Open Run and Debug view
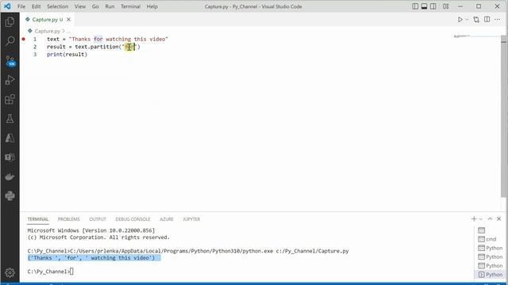 [10, 80]
